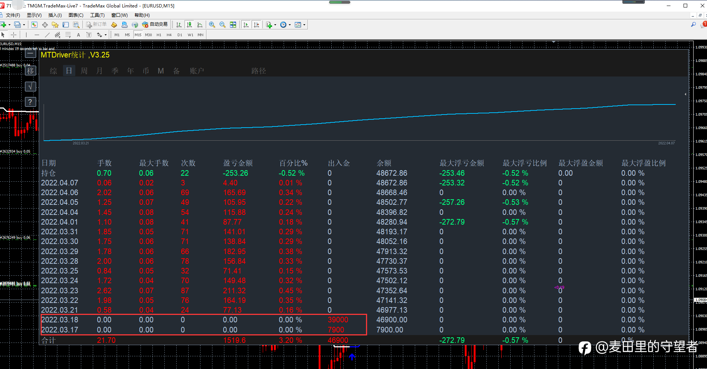Viewport: 707px width, 369px height.
Task: Expand the arrows objects dropdown
Action: click(105, 35)
